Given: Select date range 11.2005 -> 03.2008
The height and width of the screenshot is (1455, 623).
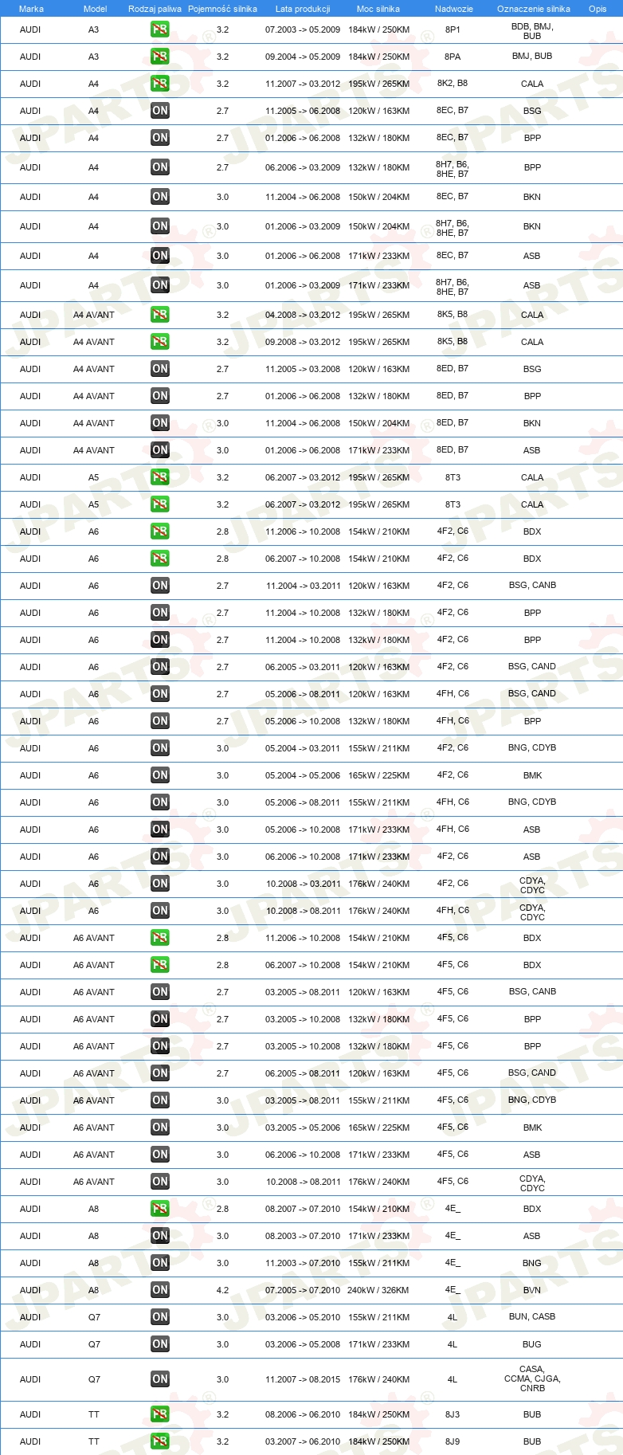Looking at the screenshot, I should coord(303,369).
